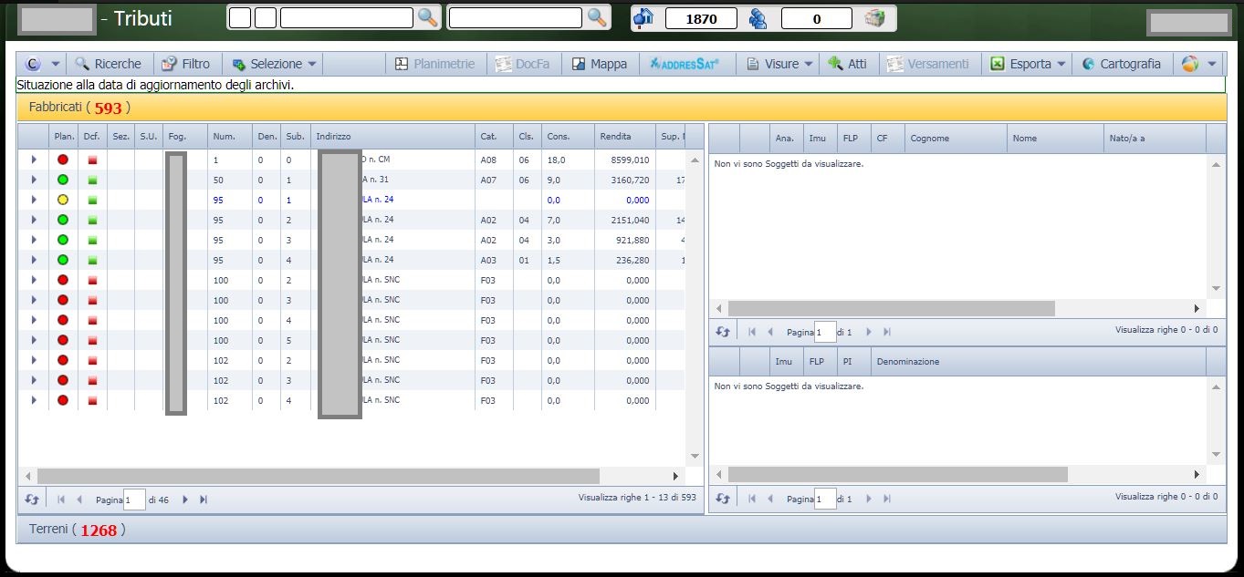The width and height of the screenshot is (1244, 577).
Task: Refresh the Fabbricati grid
Action: (x=32, y=500)
